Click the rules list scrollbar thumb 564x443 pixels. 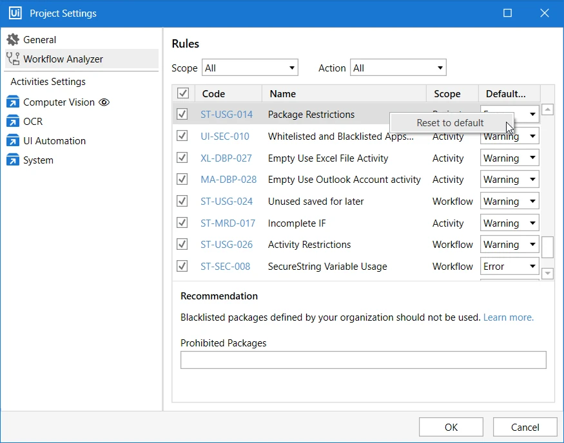pos(547,247)
